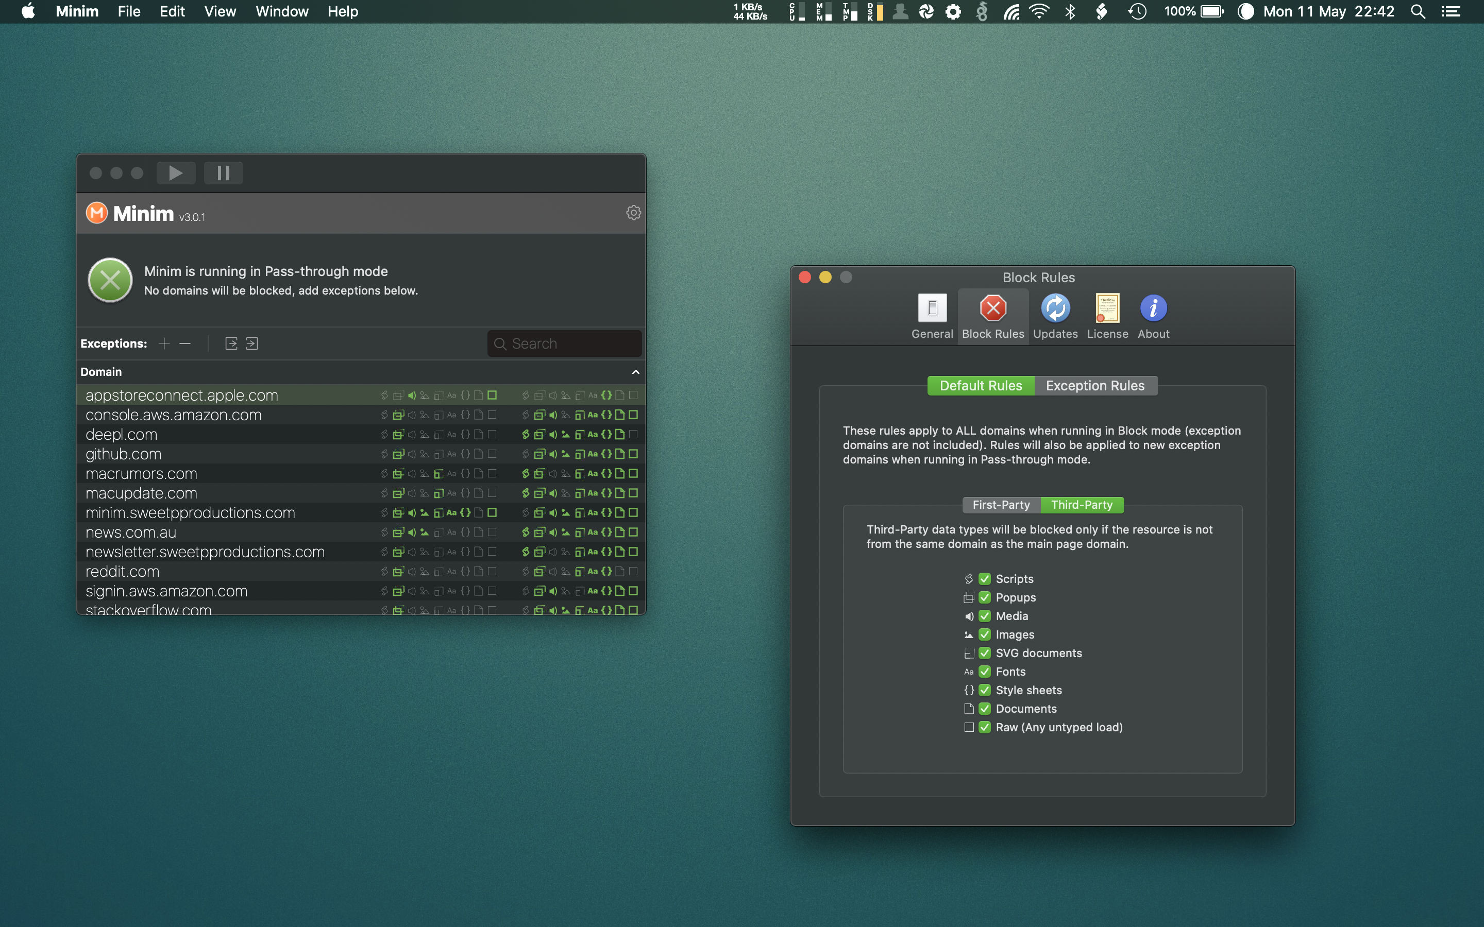Select newsletter.sweetpproductions.com row
1484x927 pixels.
tap(361, 552)
